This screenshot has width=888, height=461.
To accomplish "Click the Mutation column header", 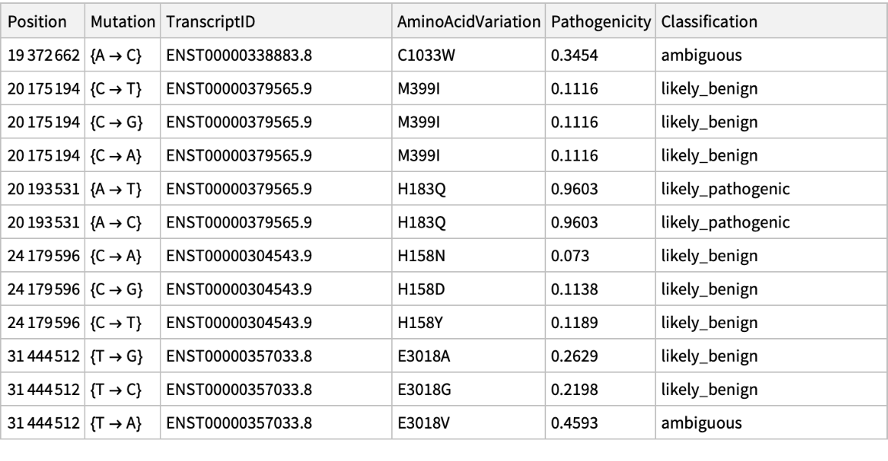I will (122, 22).
